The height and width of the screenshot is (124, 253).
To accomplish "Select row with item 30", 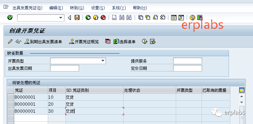I will (11, 111).
